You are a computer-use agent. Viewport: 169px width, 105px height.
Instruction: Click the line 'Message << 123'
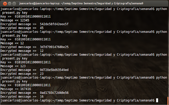(x=13, y=66)
